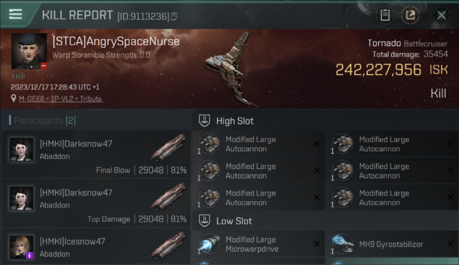Click the Low Slot header icon
459x265 pixels.
pos(205,221)
